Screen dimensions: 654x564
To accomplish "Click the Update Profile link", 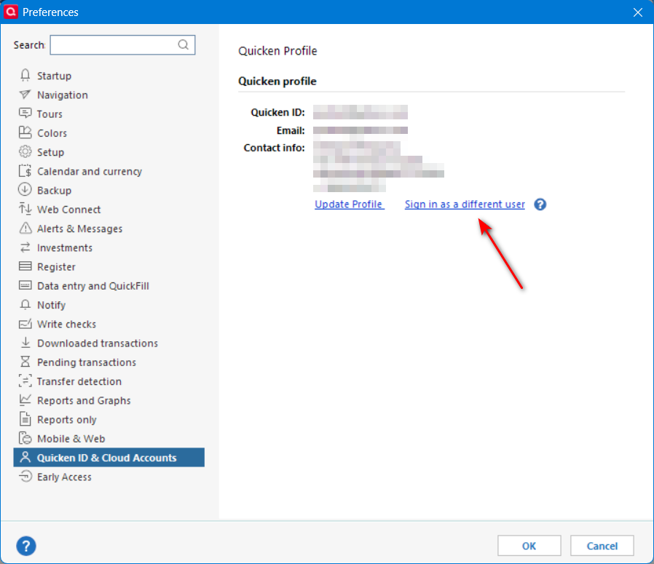I will [349, 204].
